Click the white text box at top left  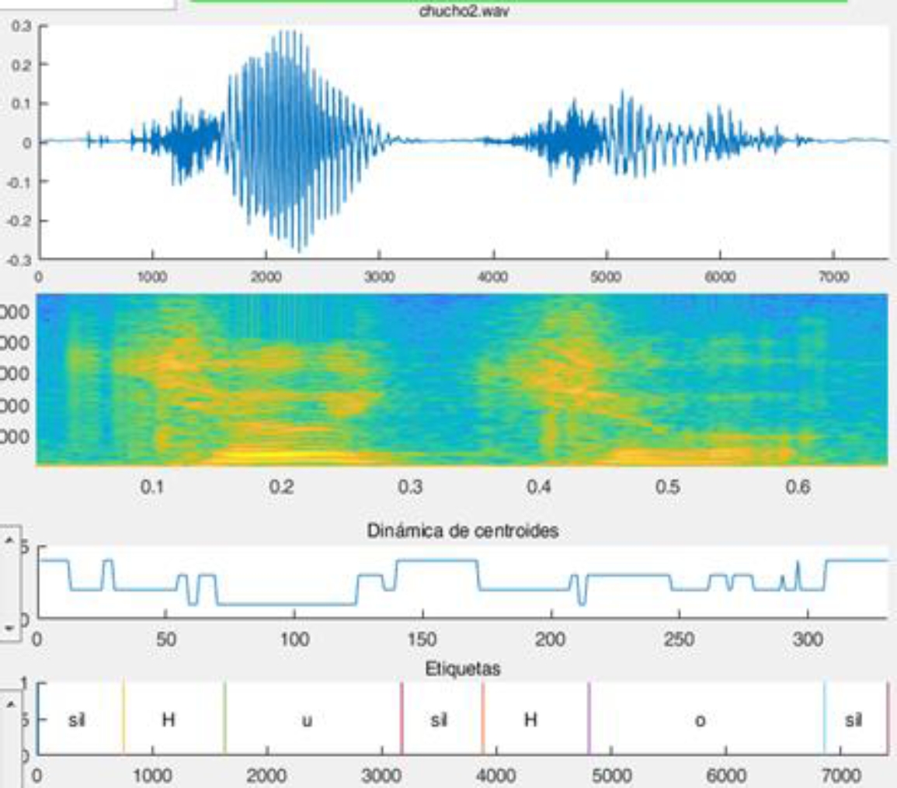(88, 4)
